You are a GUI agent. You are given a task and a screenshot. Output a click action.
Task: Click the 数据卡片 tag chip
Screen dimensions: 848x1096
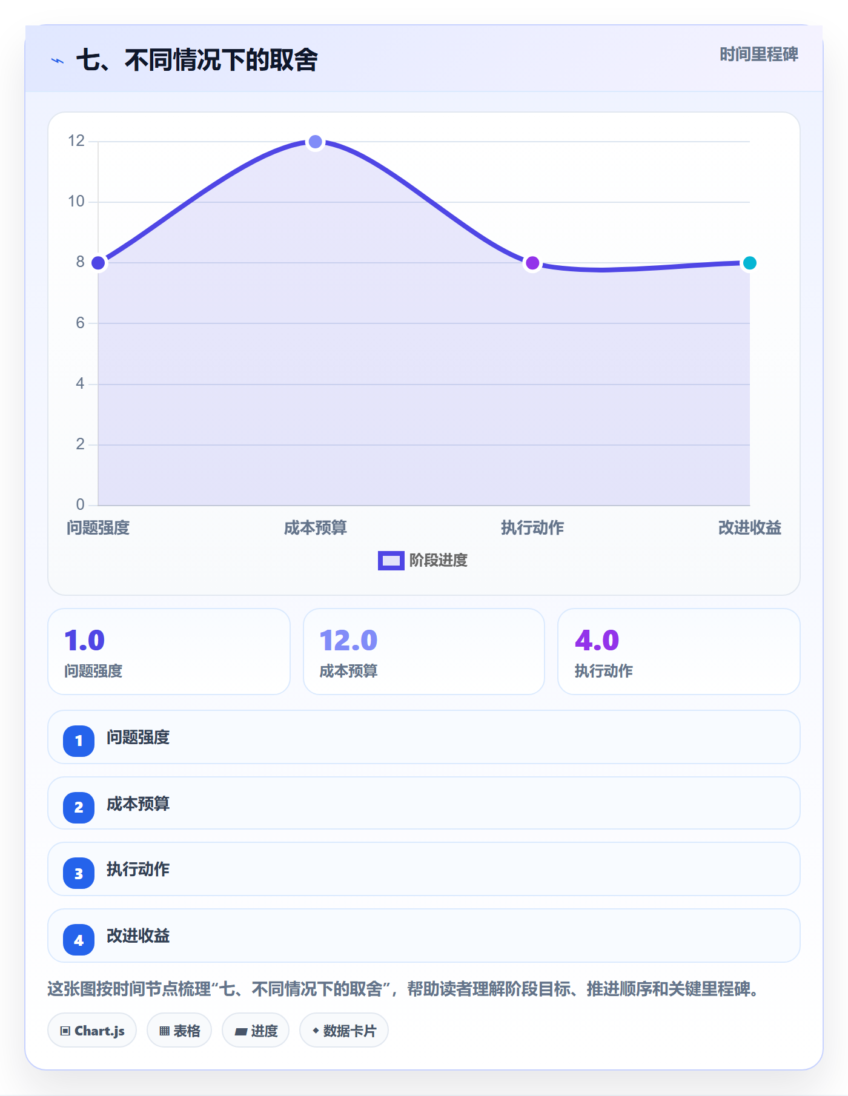point(344,1031)
